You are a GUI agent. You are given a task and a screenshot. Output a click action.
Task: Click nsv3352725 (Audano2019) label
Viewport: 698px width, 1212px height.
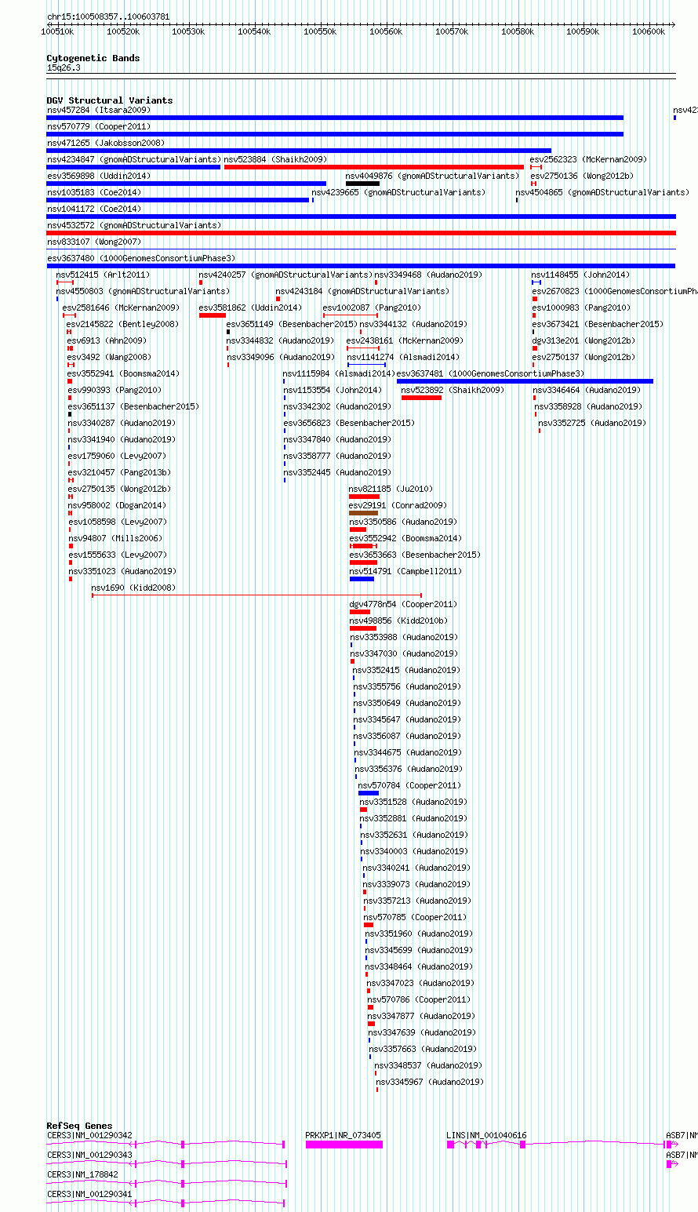592,423
